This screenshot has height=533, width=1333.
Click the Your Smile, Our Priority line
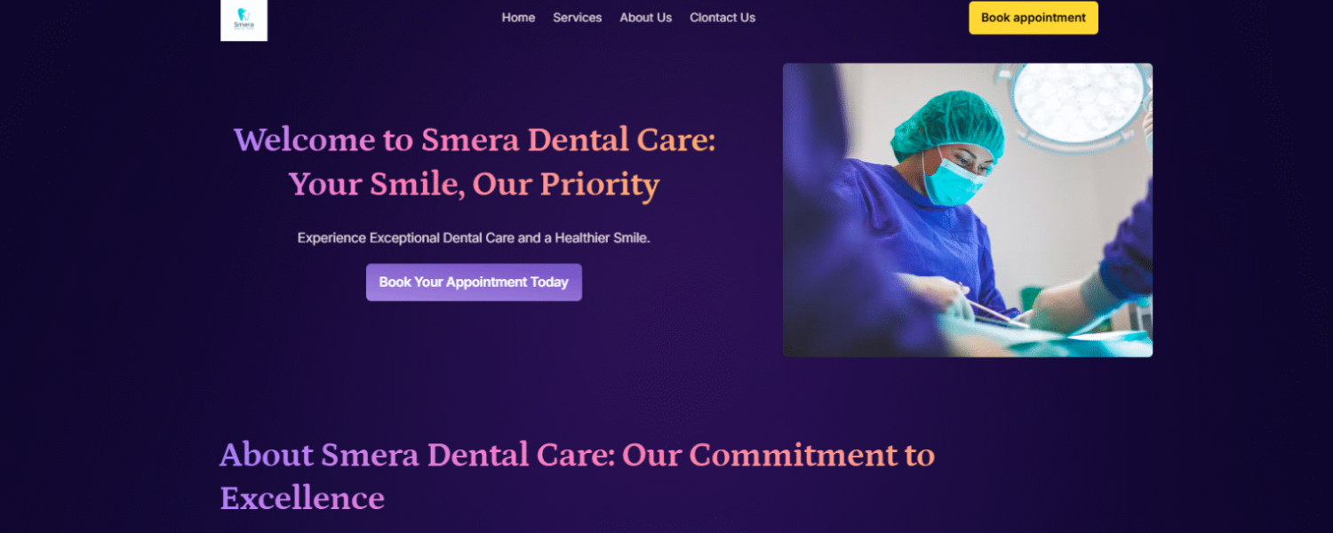(475, 185)
